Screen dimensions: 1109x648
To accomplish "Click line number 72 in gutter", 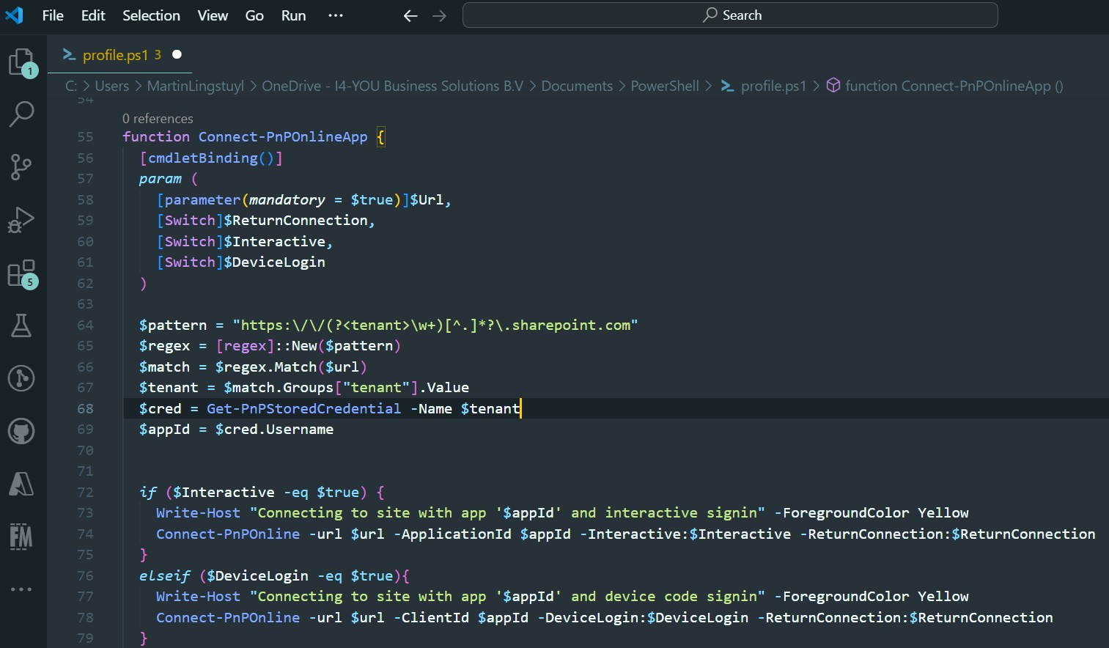I will click(85, 493).
